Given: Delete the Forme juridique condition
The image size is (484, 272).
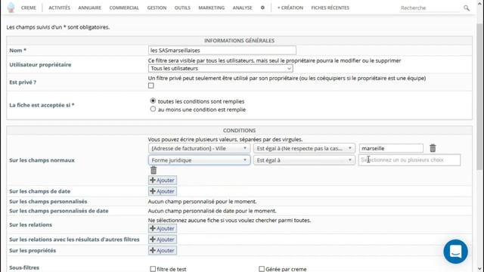Looking at the screenshot, I should pos(154,170).
